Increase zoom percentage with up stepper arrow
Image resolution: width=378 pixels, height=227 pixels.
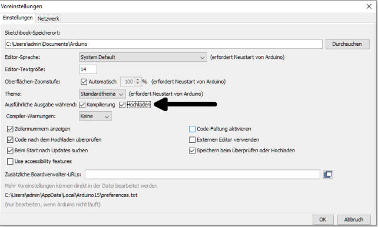pos(138,79)
